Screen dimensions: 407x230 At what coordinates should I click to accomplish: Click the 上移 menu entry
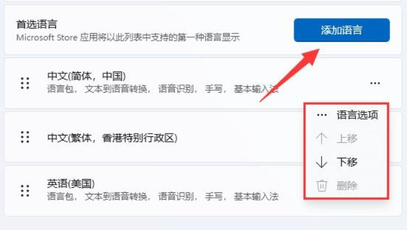tap(346, 138)
